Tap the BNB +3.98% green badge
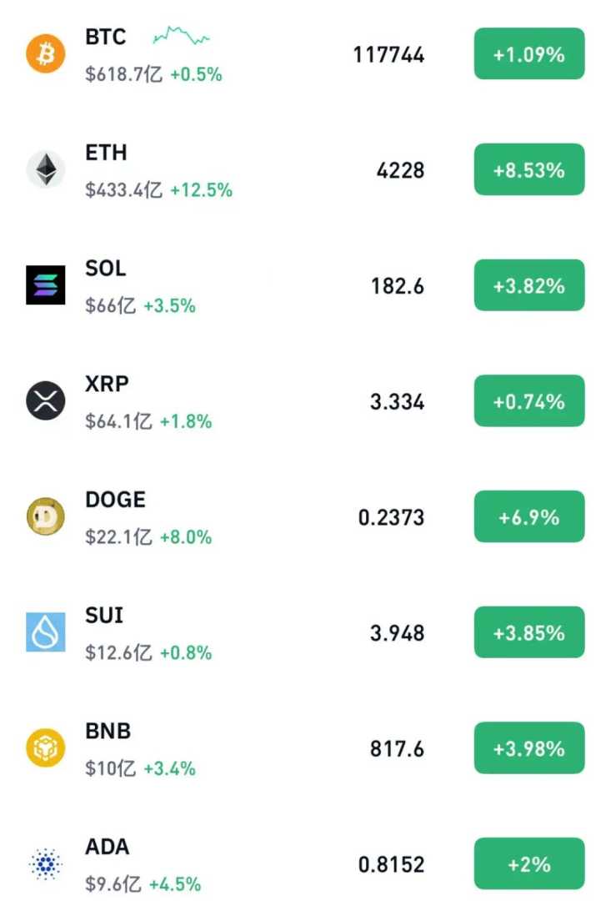The width and height of the screenshot is (611, 901). pyautogui.click(x=529, y=749)
